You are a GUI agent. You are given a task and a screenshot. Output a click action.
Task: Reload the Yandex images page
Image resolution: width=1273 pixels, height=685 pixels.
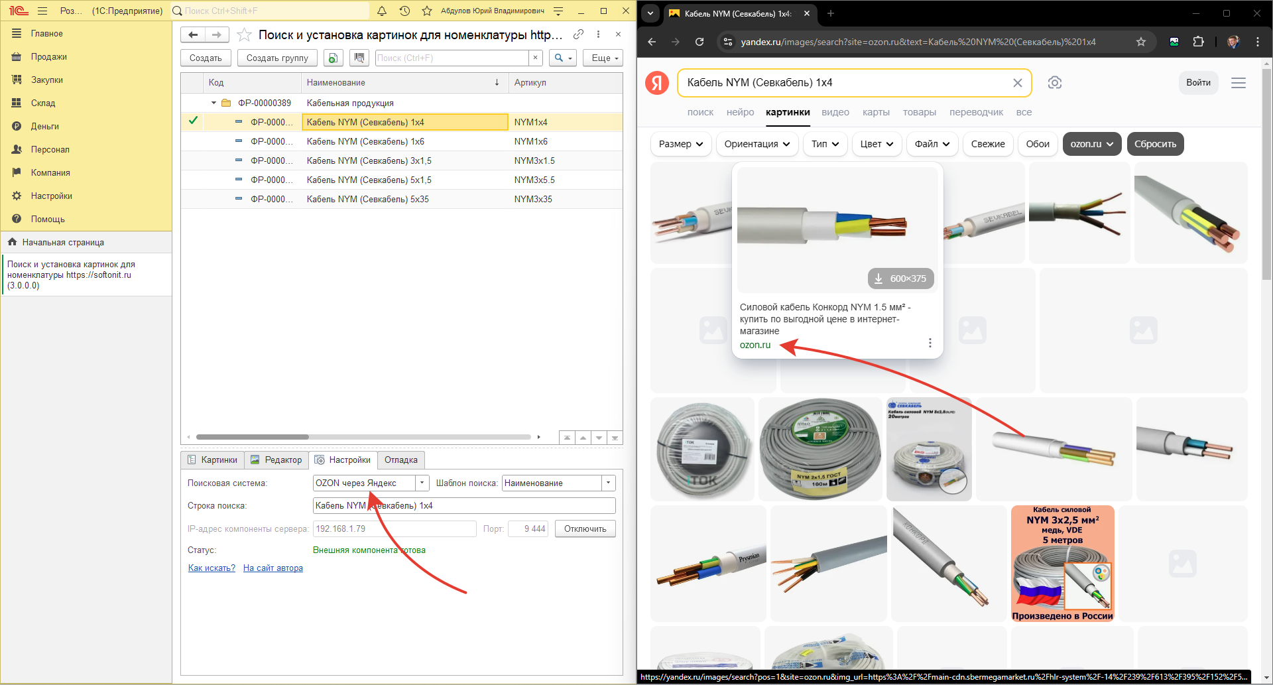pyautogui.click(x=699, y=42)
